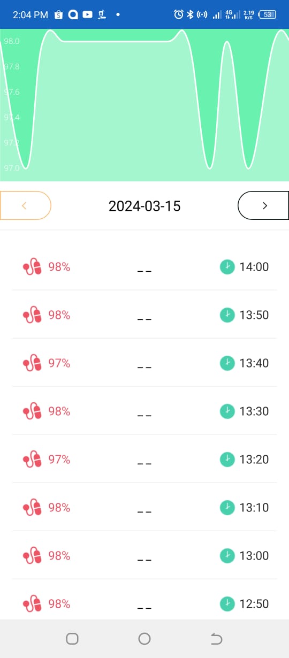289x658 pixels.
Task: Tap the oximeter icon in the 12:50 row
Action: pyautogui.click(x=32, y=604)
